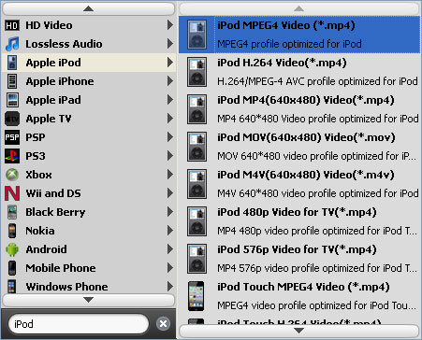Viewport: 422px width, 340px height.
Task: Select iPod M4V(640x480) Video(*.m4v) profile title
Action: [306, 175]
